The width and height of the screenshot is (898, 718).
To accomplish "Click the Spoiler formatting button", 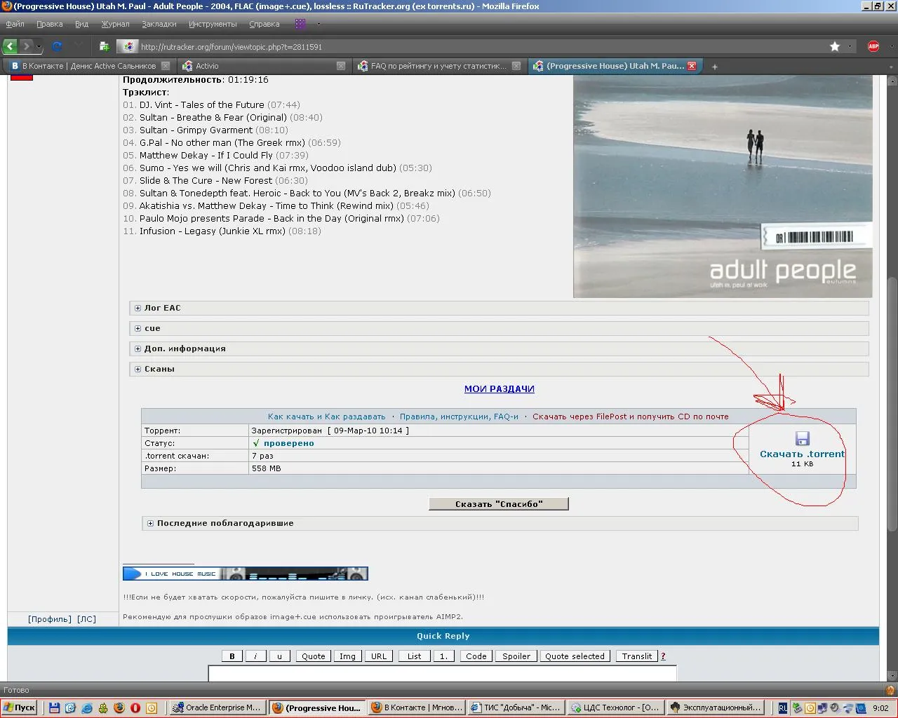I will pyautogui.click(x=516, y=656).
